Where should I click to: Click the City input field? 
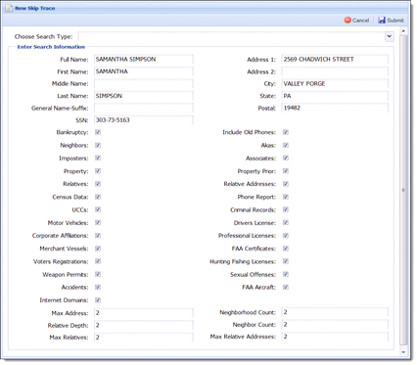335,83
